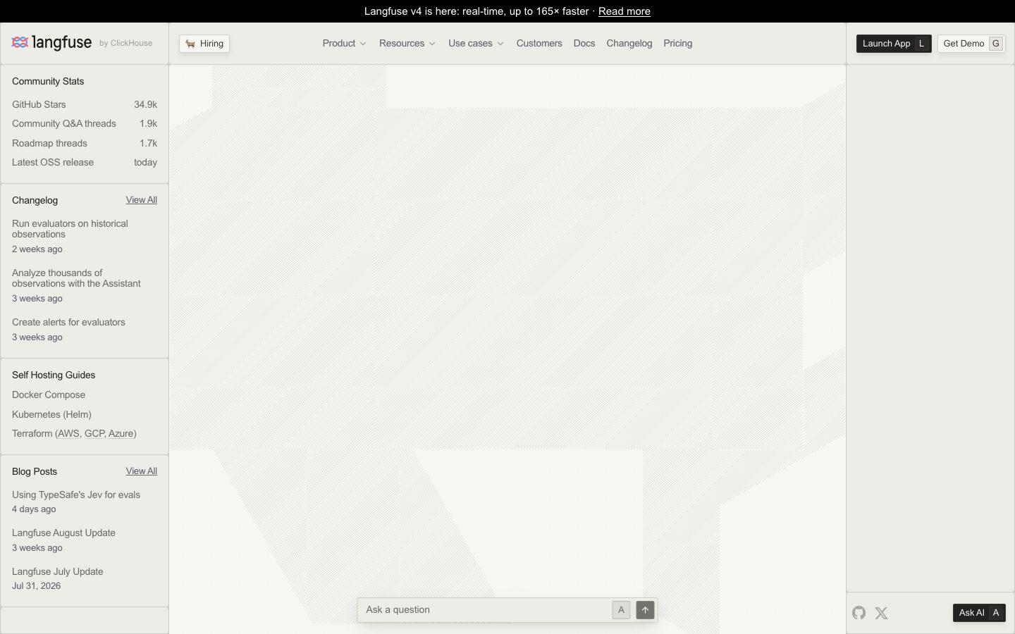Viewport: 1015px width, 634px height.
Task: Open the GitHub icon link
Action: [x=859, y=613]
